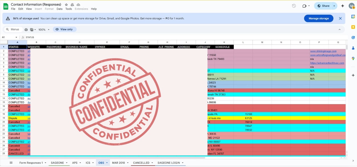
Task: Open the Help menu
Action: point(94,9)
